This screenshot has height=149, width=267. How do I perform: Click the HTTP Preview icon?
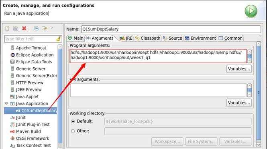(12, 83)
